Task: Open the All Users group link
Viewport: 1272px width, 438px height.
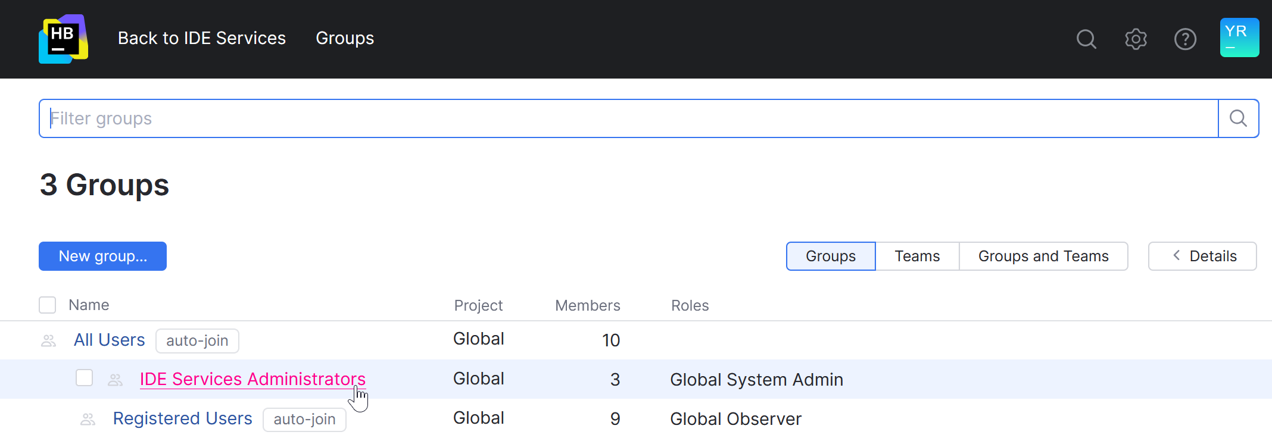Action: click(110, 340)
